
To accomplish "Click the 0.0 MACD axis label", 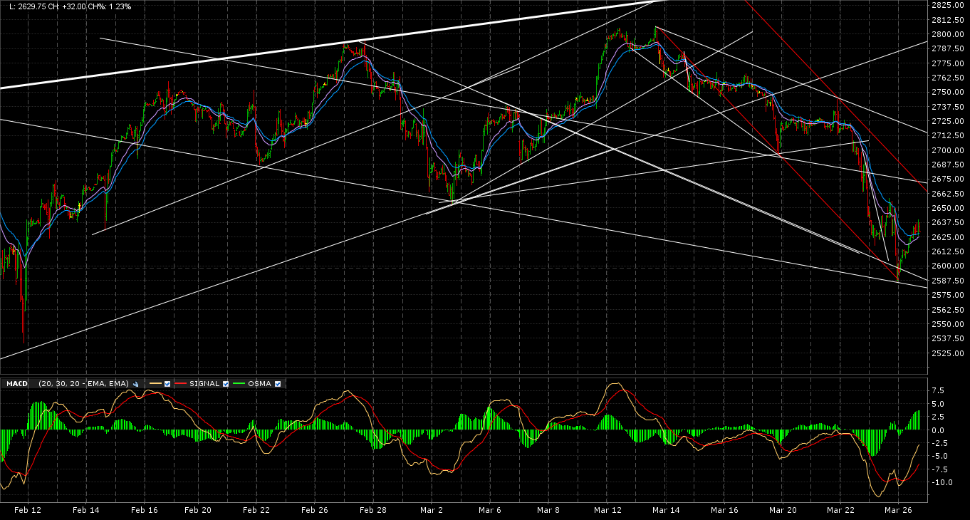I will click(938, 430).
